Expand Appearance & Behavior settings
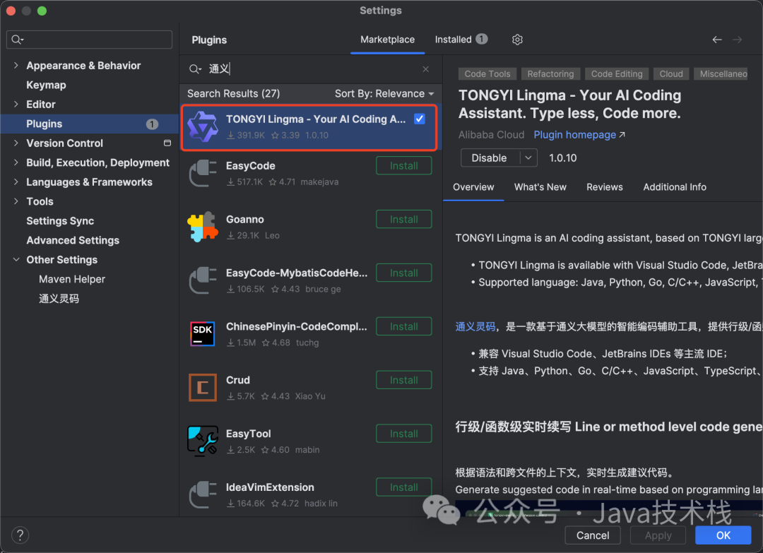This screenshot has height=553, width=763. pos(16,65)
